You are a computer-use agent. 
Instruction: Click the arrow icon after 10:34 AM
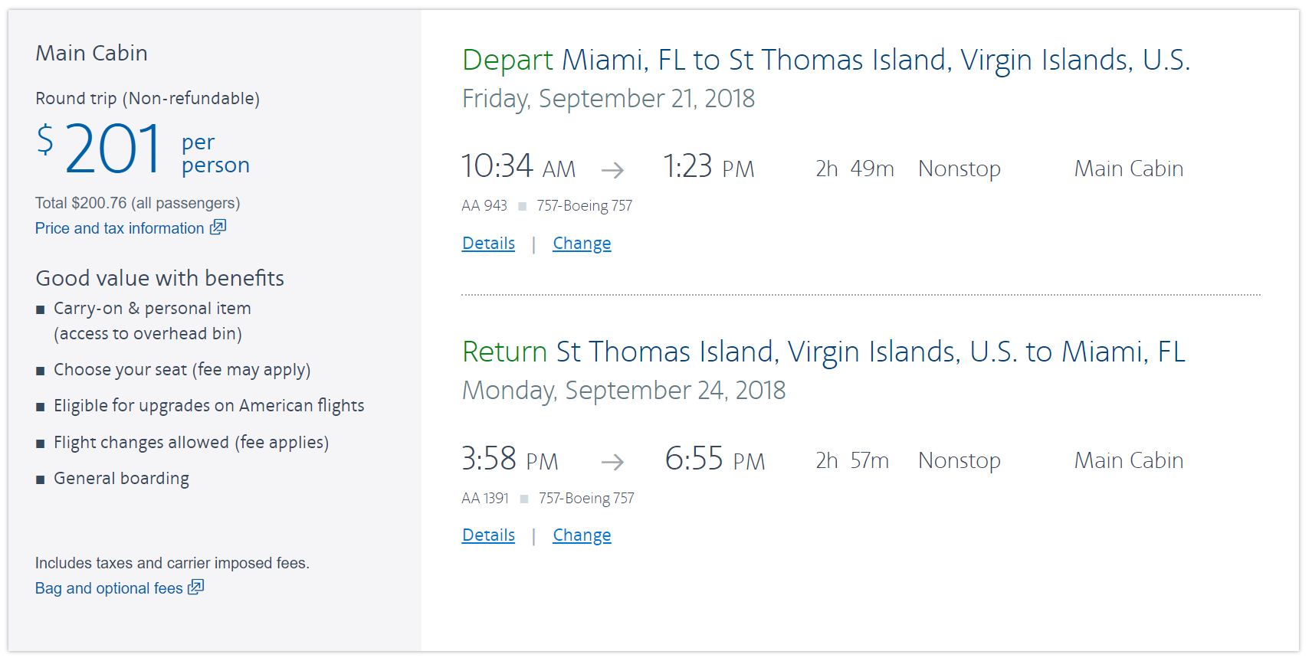coord(612,170)
